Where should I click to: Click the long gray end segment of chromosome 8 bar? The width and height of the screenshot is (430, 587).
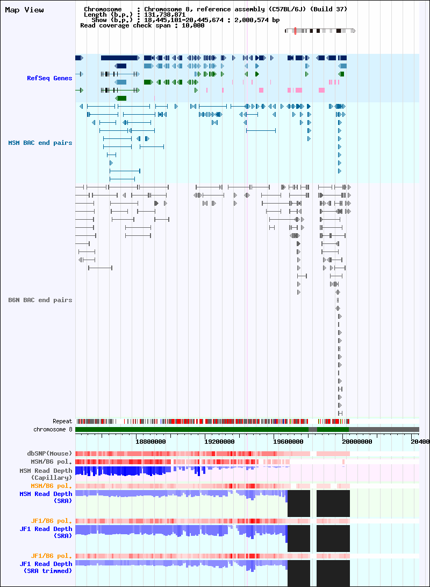click(x=384, y=429)
